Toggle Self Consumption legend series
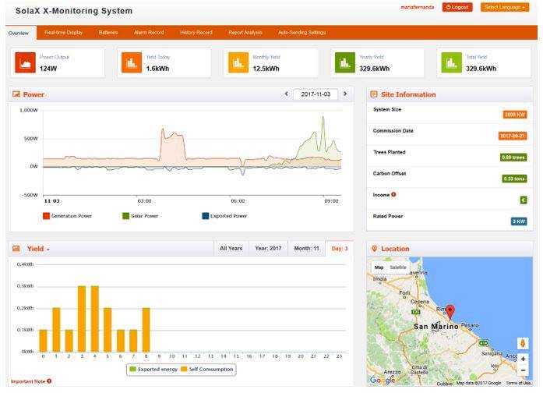The width and height of the screenshot is (543, 393). click(207, 369)
